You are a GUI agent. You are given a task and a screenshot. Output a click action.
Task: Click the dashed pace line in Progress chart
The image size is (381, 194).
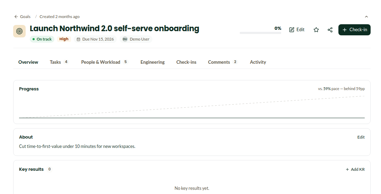(x=192, y=107)
